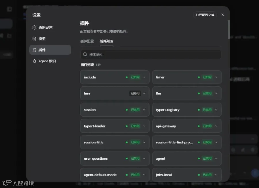Open the hmr plugin dropdown arrow
Viewport: 259px width, 188px height.
144,93
